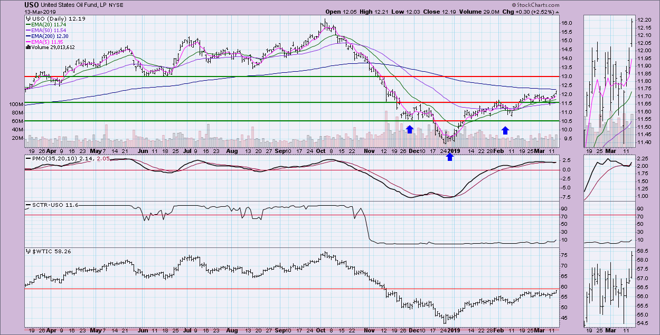Click the blue arrow below the December low
660x335 pixels.
[450, 156]
